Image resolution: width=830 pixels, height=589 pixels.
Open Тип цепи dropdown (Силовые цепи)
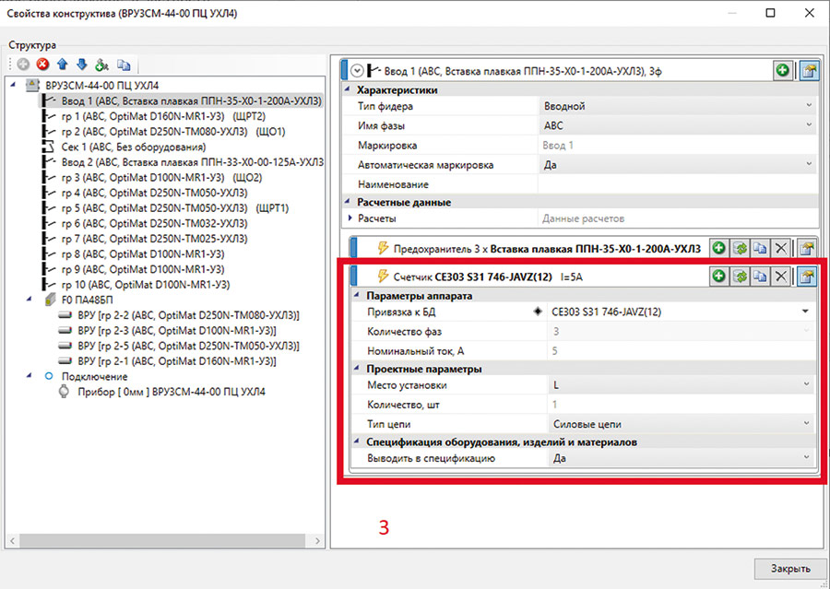click(806, 424)
